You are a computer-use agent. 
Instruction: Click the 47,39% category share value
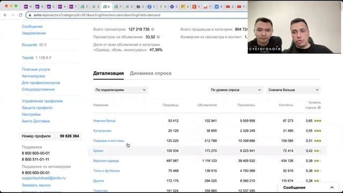(x=156, y=50)
